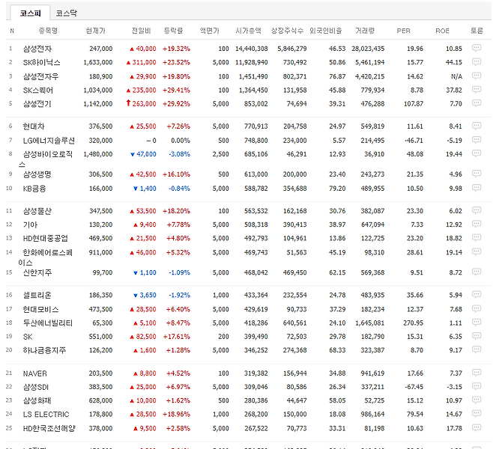Open the SK하이닉스 stock link
The image size is (493, 449).
(41, 62)
